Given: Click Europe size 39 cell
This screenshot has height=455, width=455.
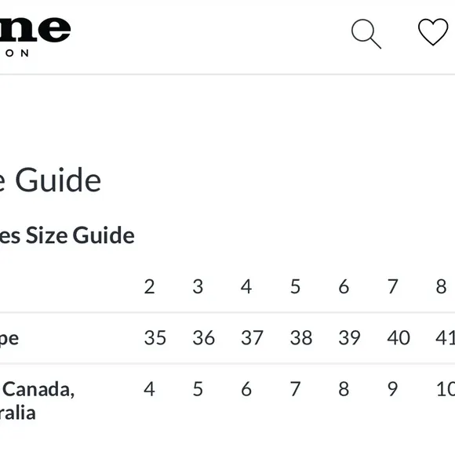Looking at the screenshot, I should [x=350, y=338].
